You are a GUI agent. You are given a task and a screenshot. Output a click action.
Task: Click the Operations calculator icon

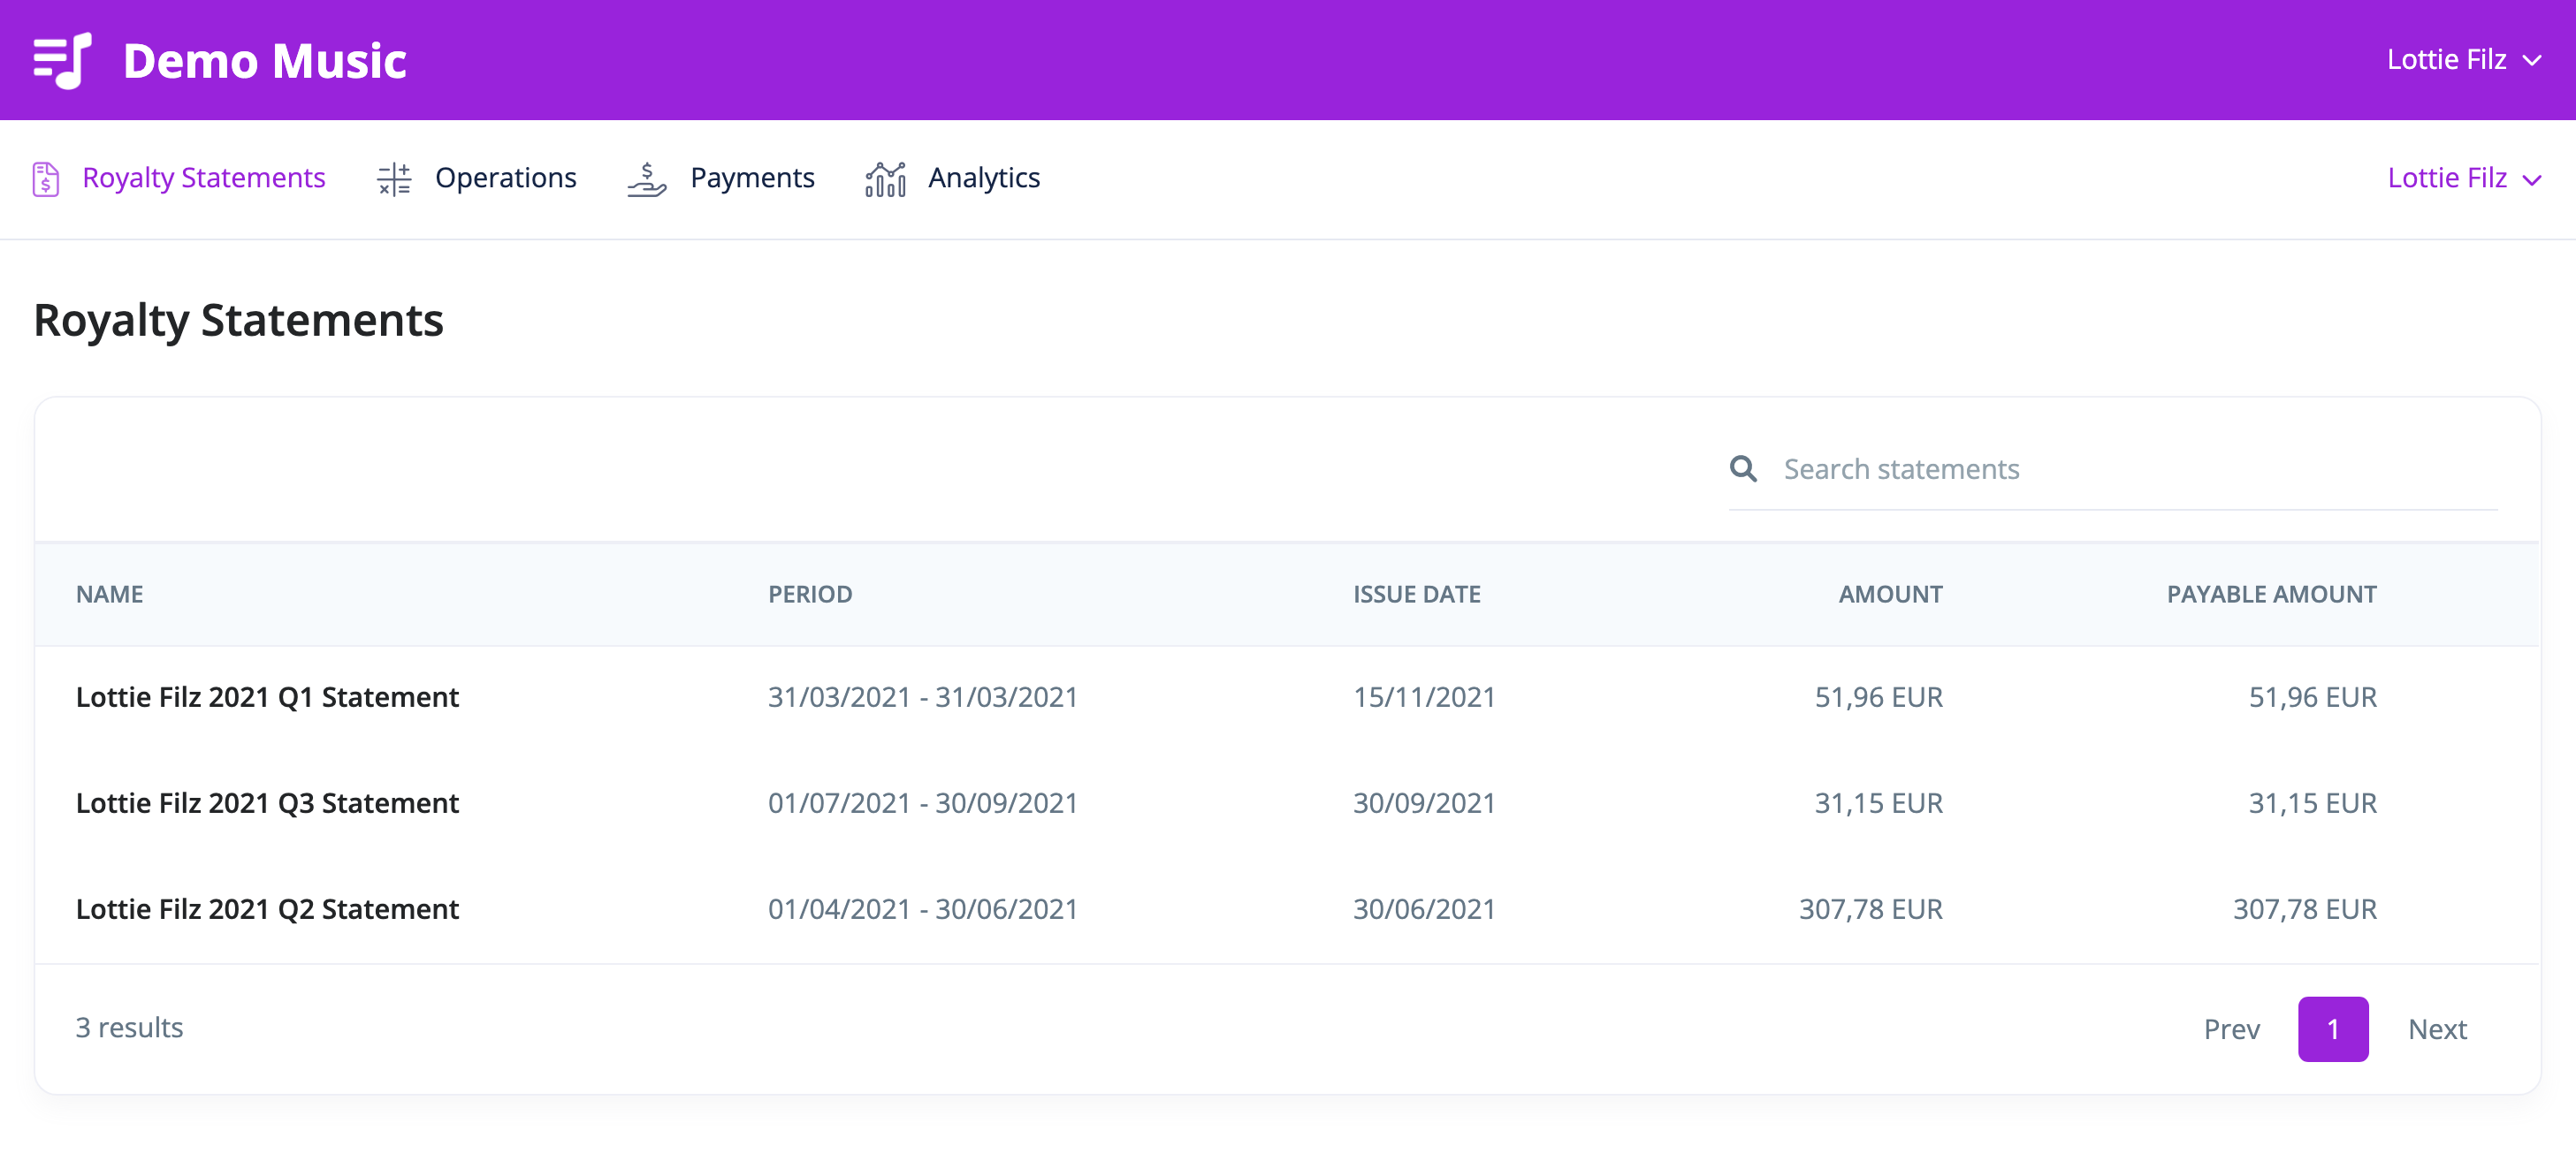[394, 178]
